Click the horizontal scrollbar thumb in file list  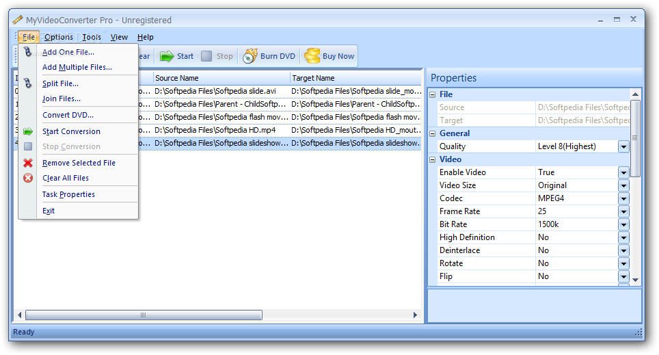(x=144, y=315)
